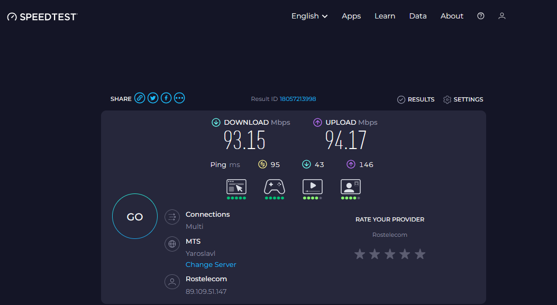Rate provider three stars

coord(390,254)
